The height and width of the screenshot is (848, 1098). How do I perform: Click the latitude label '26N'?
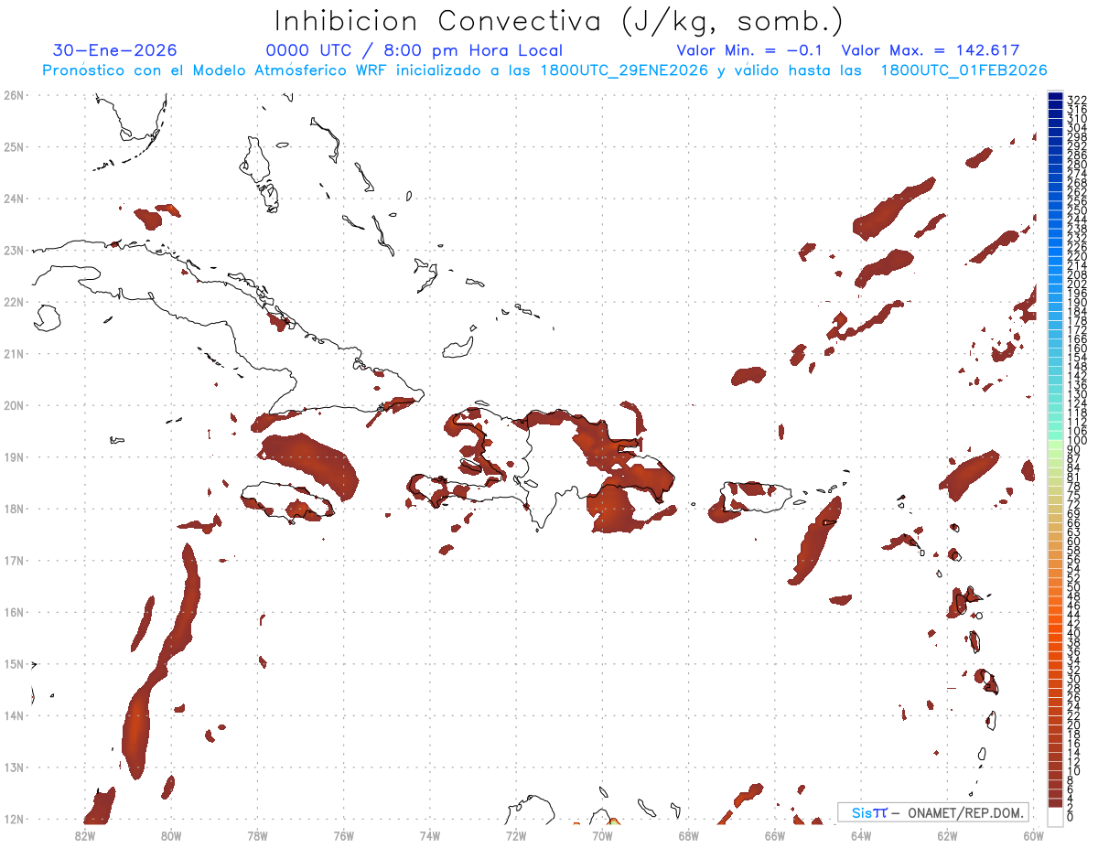pos(14,95)
